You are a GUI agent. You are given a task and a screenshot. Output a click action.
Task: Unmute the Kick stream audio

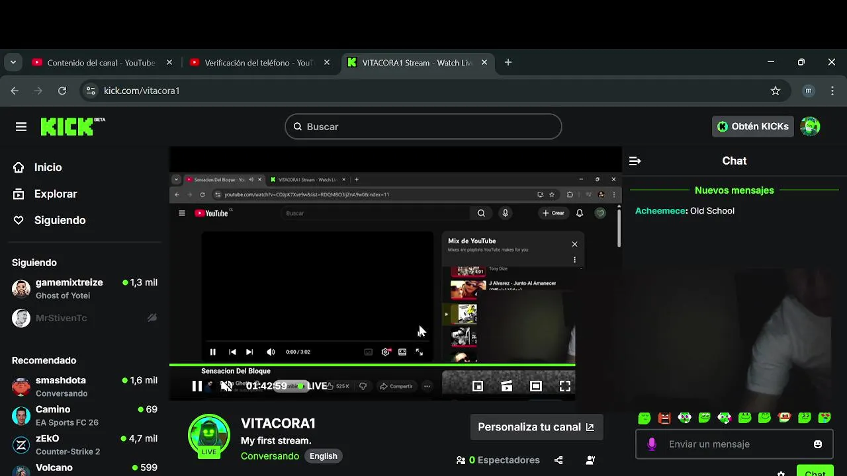point(226,386)
